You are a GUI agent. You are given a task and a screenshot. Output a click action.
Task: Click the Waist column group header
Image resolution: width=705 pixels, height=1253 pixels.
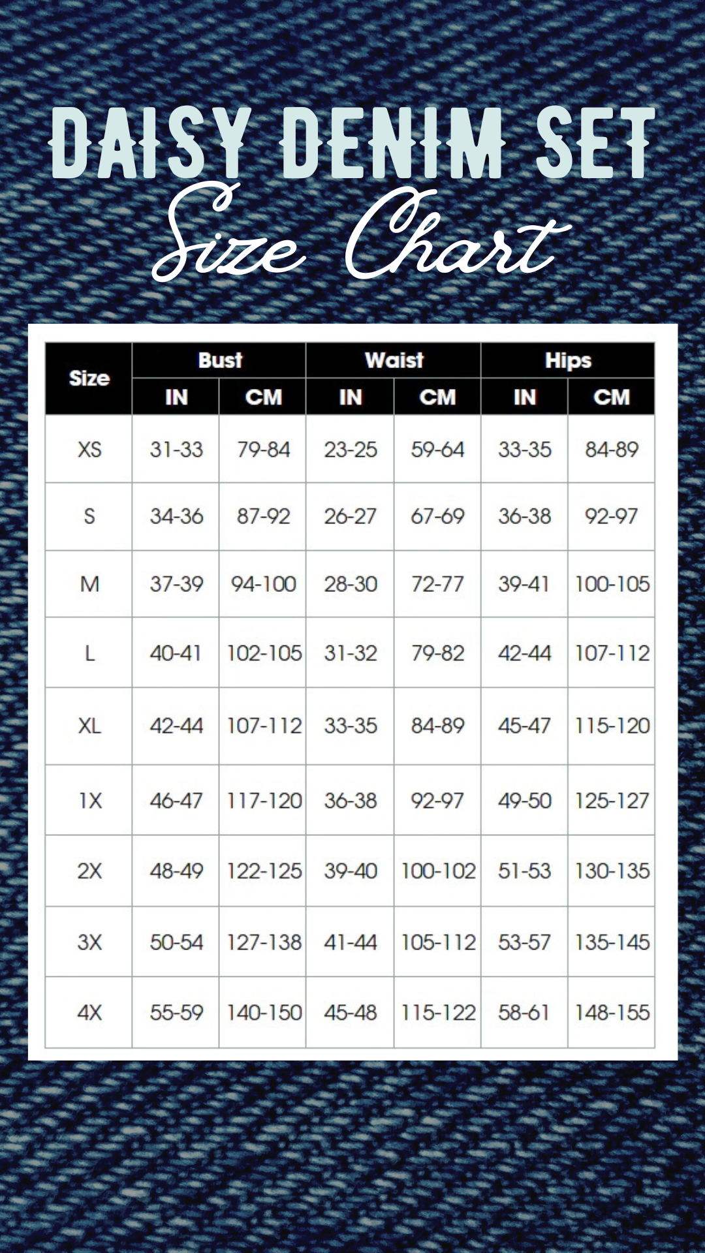coord(394,360)
